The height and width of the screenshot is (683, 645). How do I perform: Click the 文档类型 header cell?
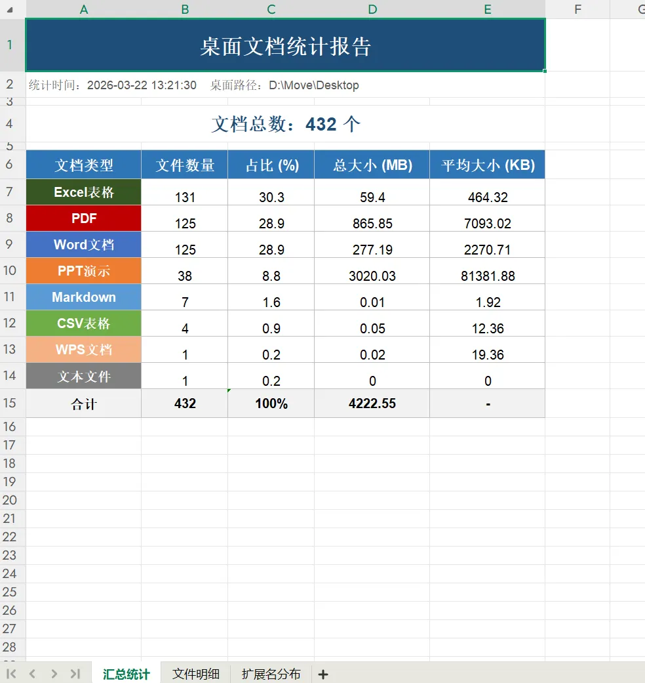[83, 165]
